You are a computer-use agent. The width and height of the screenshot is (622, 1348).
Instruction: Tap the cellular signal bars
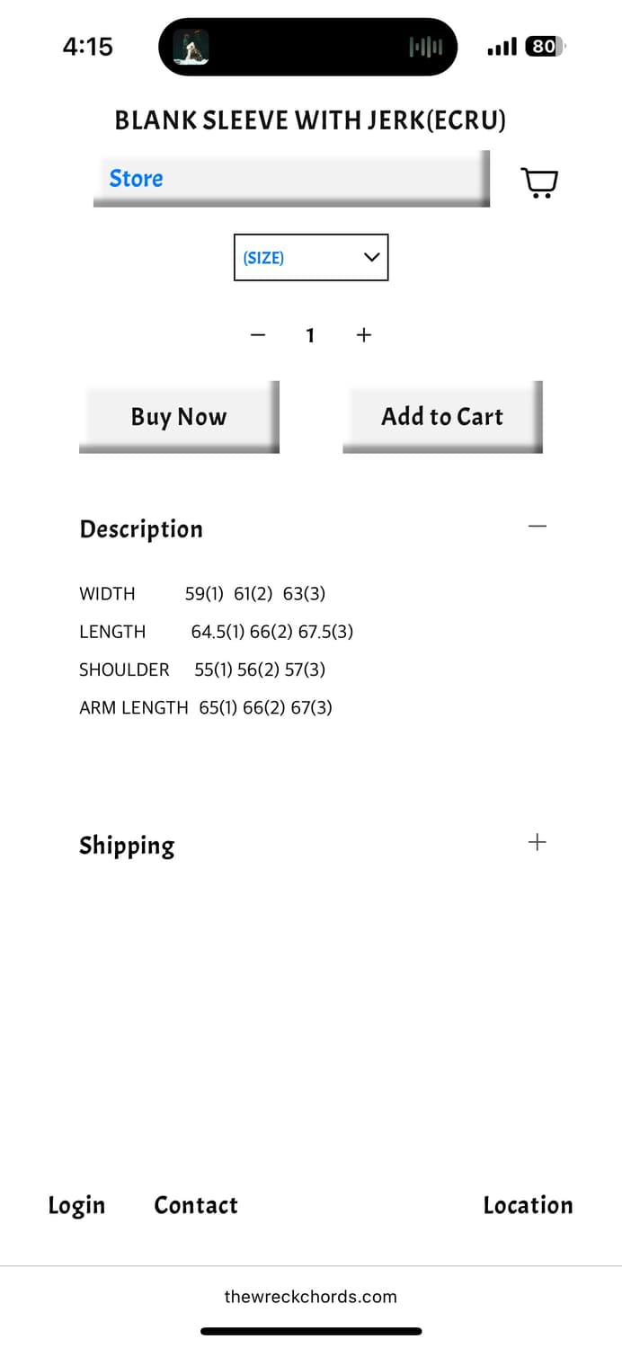coord(502,47)
